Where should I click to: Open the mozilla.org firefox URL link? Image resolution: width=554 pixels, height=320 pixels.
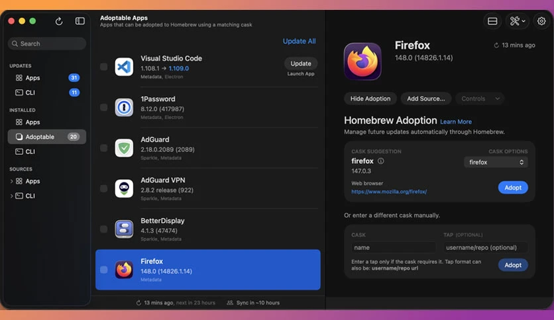coord(389,192)
